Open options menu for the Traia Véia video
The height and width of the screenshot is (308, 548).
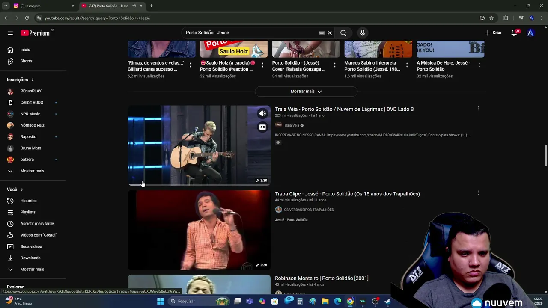tap(479, 109)
